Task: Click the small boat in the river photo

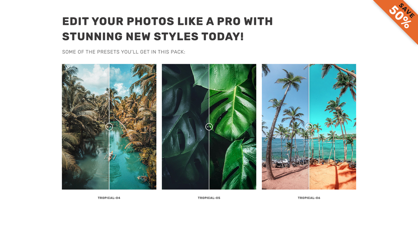Action: [x=111, y=156]
